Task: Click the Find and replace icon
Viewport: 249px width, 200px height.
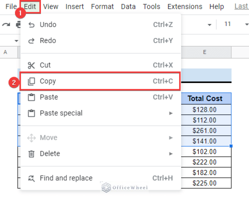Action: [31, 178]
